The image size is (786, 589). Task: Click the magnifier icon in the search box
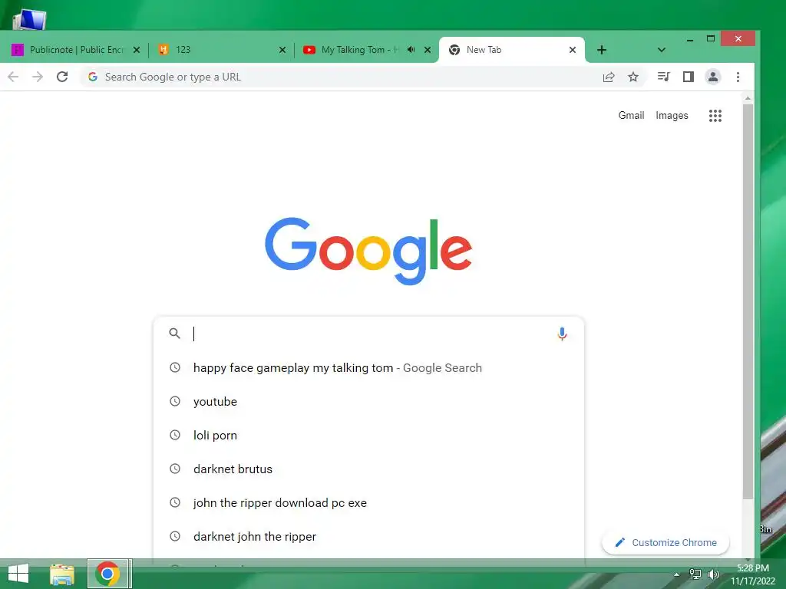pos(174,333)
